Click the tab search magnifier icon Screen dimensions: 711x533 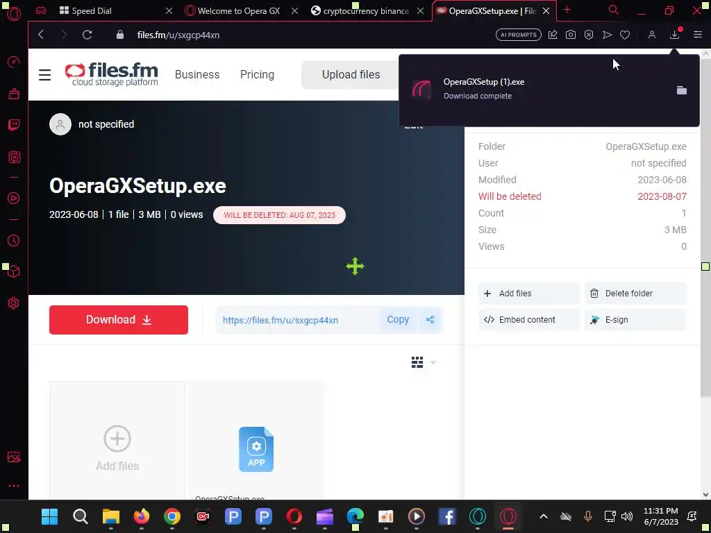[613, 10]
